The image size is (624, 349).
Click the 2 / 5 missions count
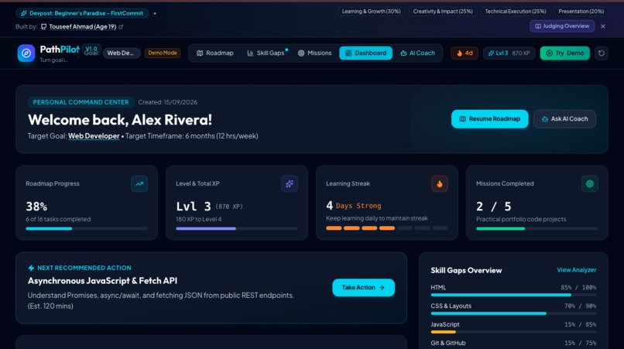coord(493,207)
